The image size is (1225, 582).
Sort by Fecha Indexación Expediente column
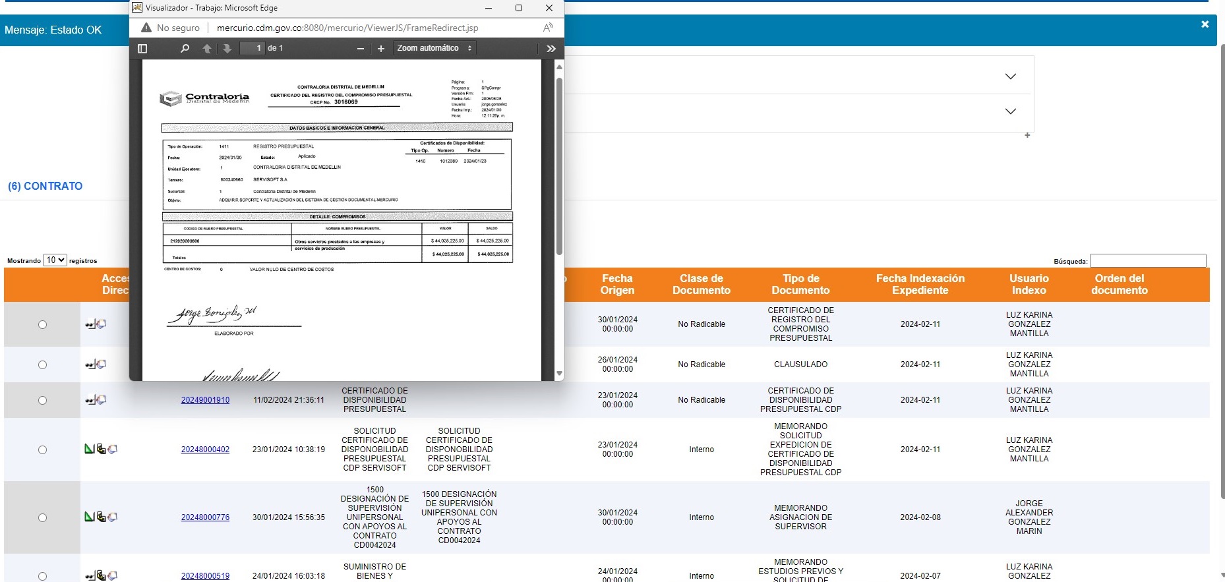pos(920,284)
